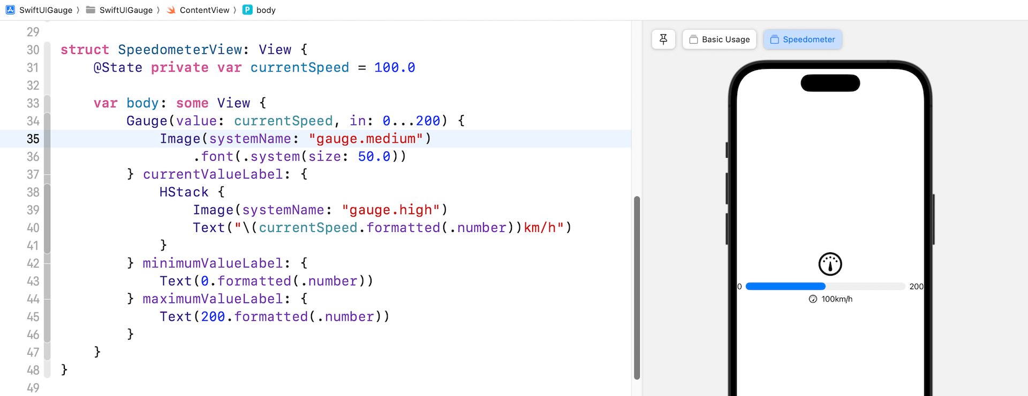
Task: Click line number 35 in gutter
Action: coord(33,139)
